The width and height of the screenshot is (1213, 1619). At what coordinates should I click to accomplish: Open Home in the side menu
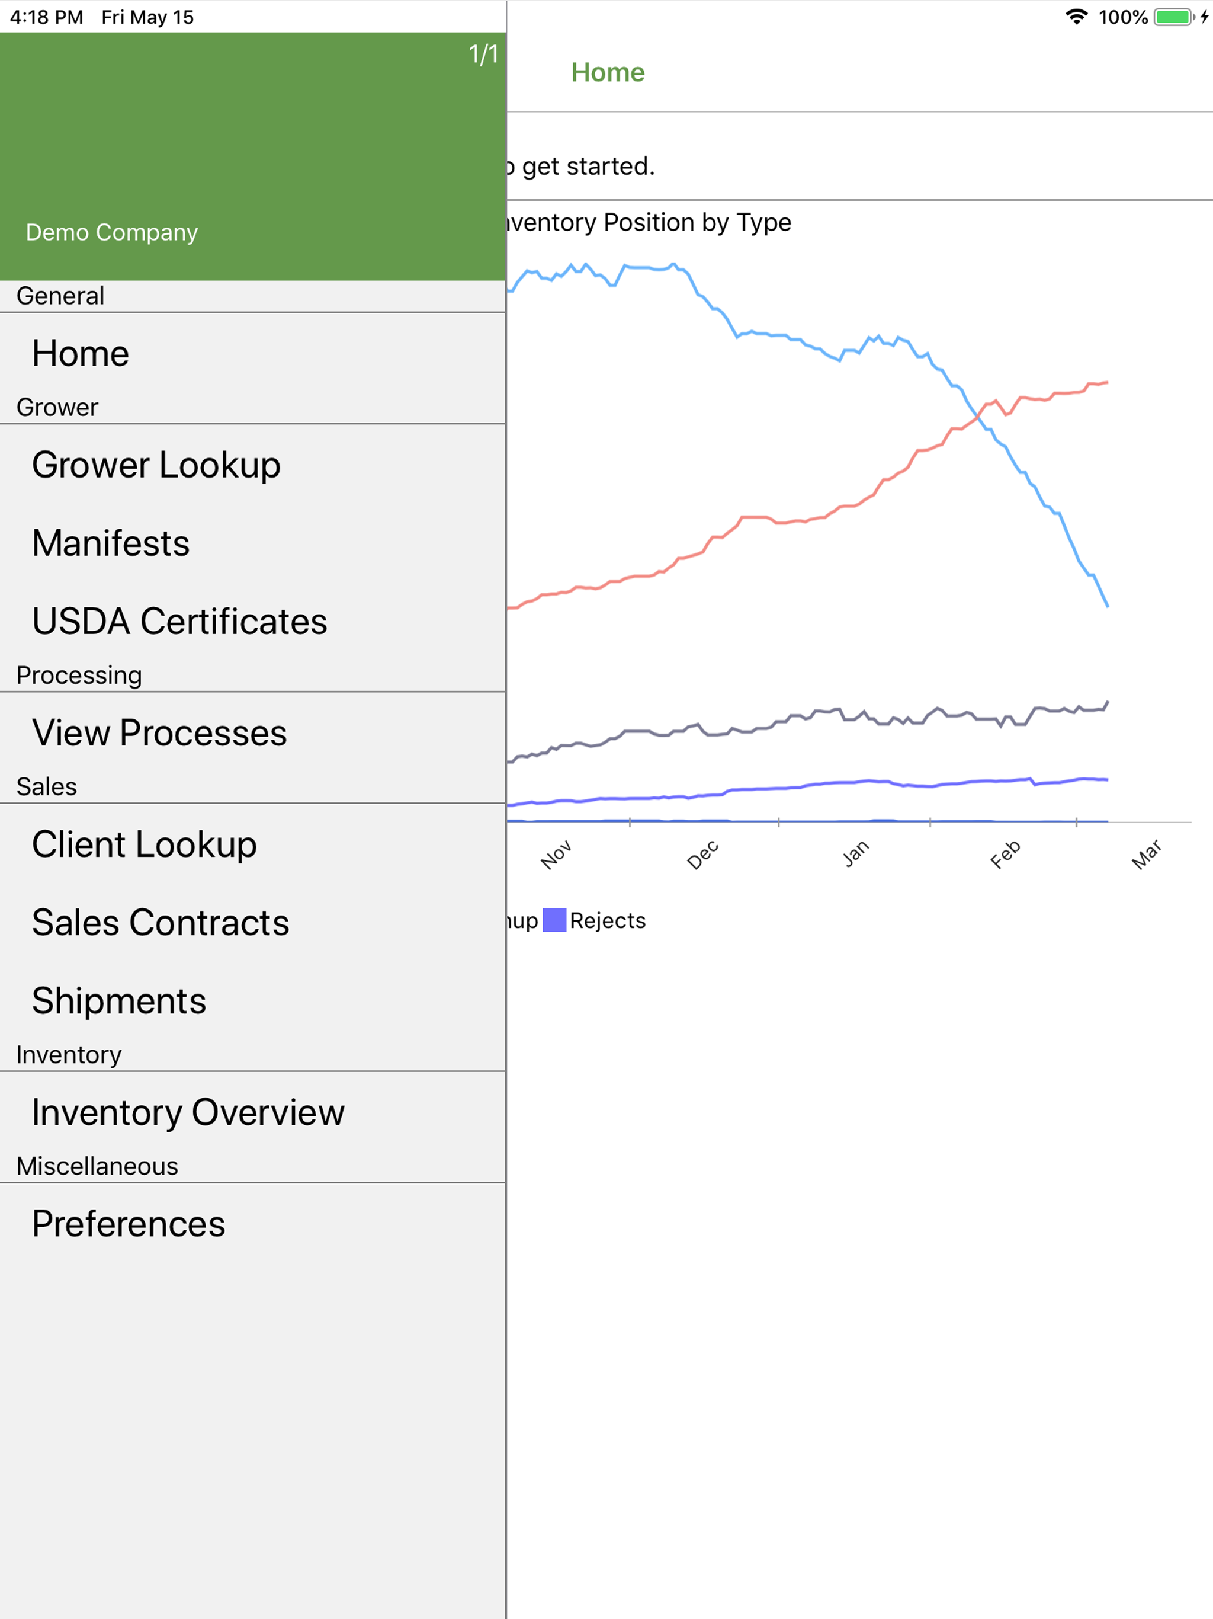click(x=252, y=354)
